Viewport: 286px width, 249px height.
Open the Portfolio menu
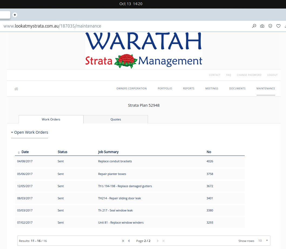coord(165,89)
